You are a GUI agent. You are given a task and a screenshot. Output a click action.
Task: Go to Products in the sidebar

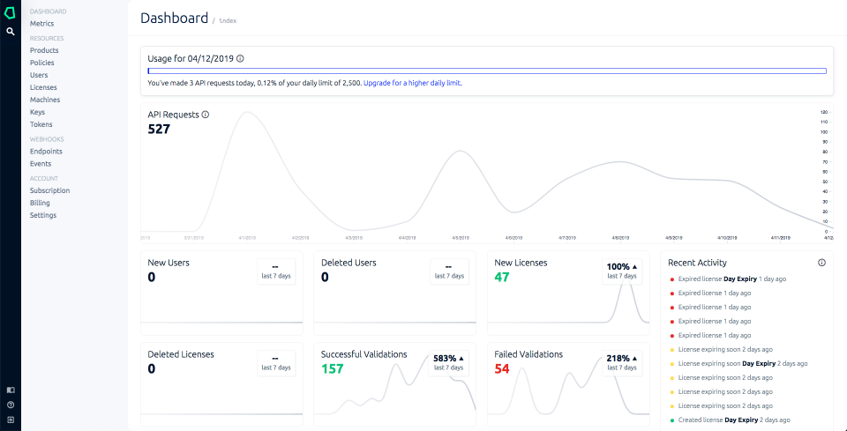[x=44, y=50]
